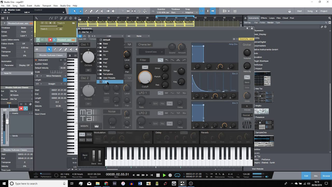Click the Mix view button
The width and height of the screenshot is (332, 187).
point(316,176)
